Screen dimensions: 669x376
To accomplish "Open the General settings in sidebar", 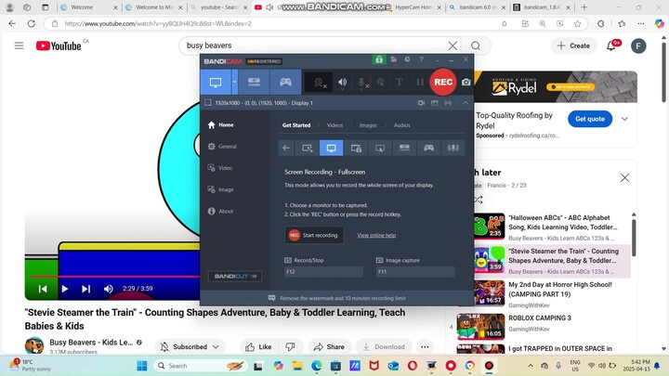I will point(227,147).
